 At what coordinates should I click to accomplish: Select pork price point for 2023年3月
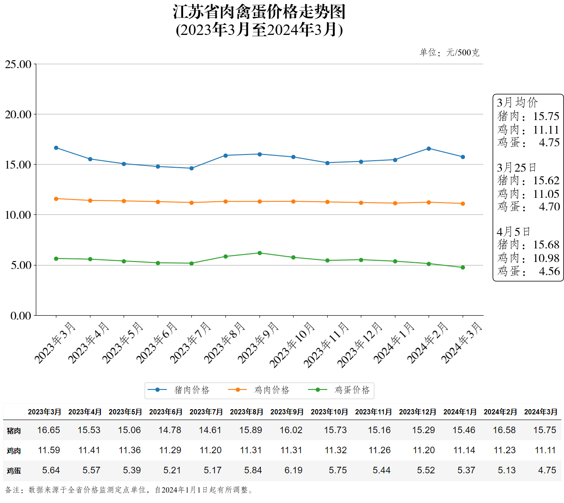[56, 148]
